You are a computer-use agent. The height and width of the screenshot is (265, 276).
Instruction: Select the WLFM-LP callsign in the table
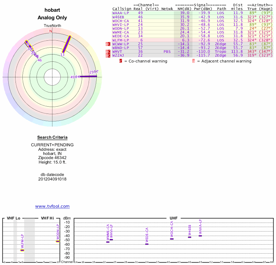click(120, 40)
